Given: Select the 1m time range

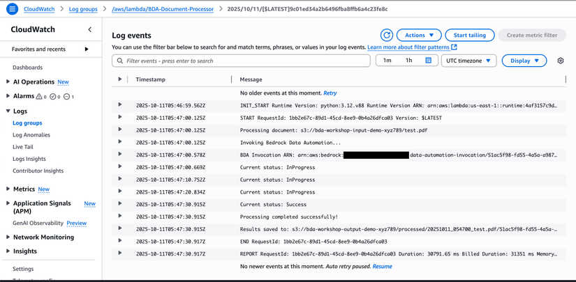Looking at the screenshot, I should click(387, 61).
